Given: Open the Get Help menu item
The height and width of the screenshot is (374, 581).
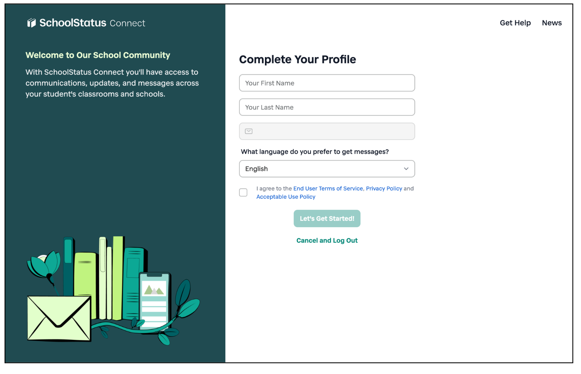Looking at the screenshot, I should coord(515,23).
